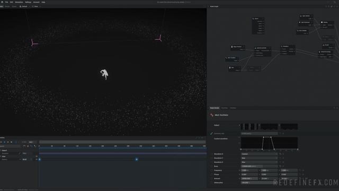Image resolution: width=339 pixels, height=191 pixels.
Task: Click the Base value field
Action: pyautogui.click(x=259, y=166)
